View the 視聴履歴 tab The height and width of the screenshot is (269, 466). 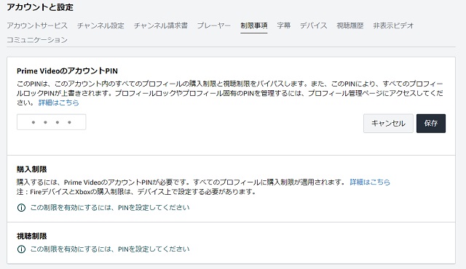coord(350,25)
